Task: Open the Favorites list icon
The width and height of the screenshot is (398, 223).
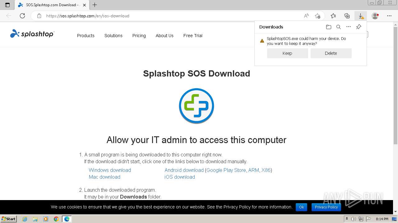Action: point(333,16)
